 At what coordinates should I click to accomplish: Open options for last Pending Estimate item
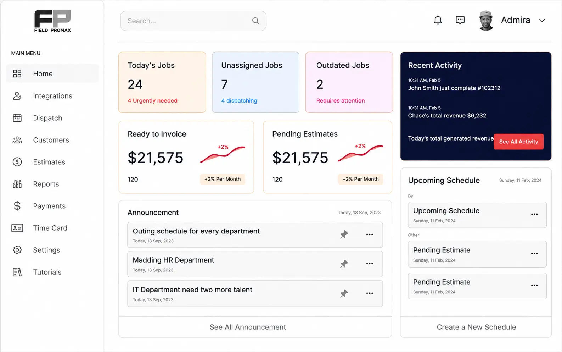tap(534, 285)
